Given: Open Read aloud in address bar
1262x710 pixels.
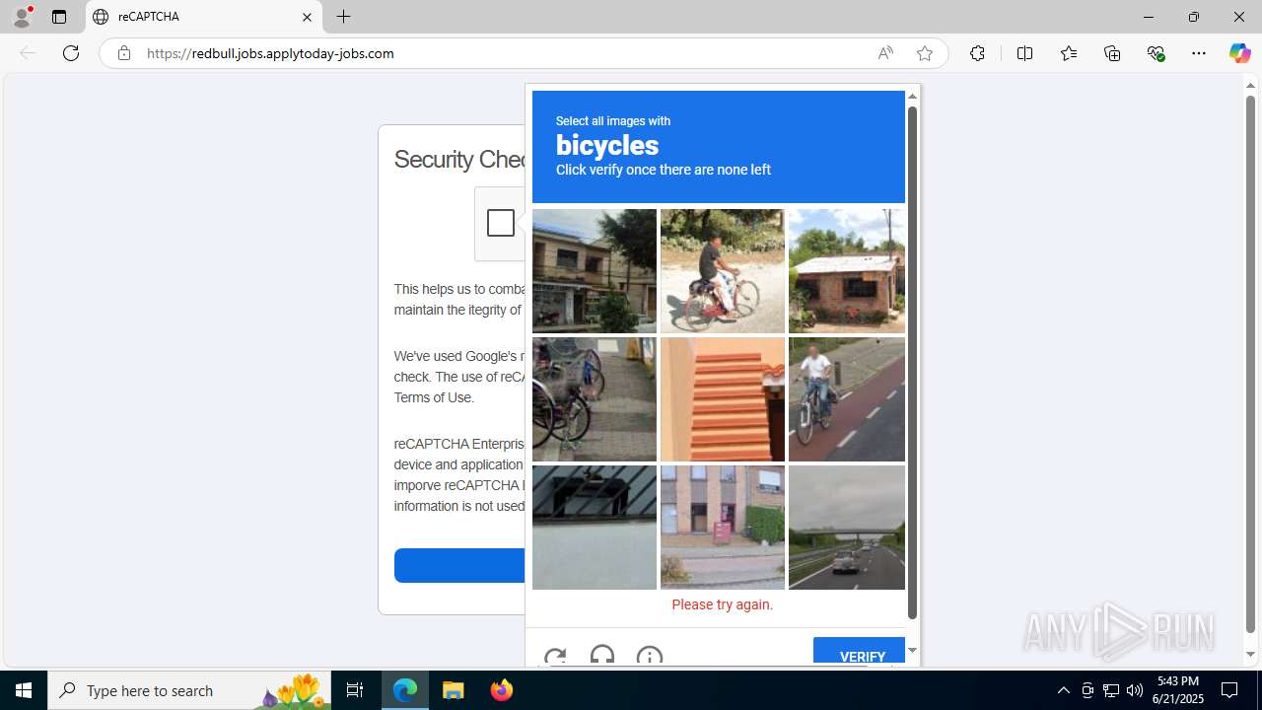Looking at the screenshot, I should pyautogui.click(x=885, y=53).
